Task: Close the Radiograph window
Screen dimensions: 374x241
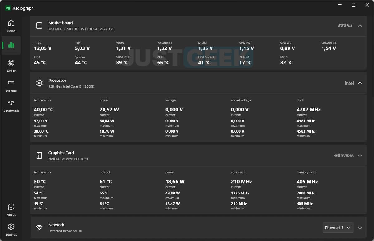Action: pyautogui.click(x=367, y=5)
